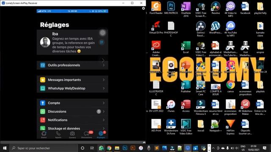Switch to Caméra tab in WhatsApp
Image resolution: width=271 pixels, height=152 pixels.
pos(72,135)
